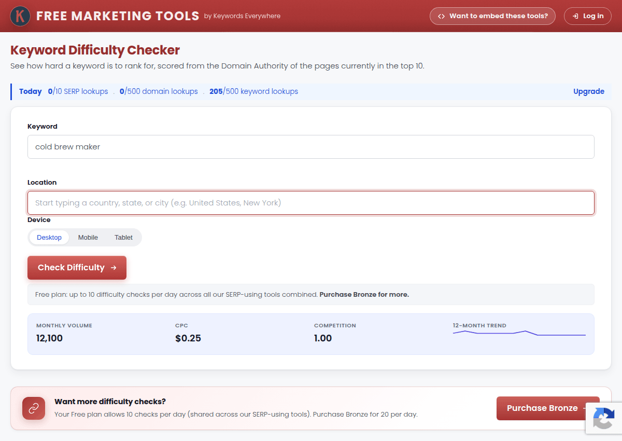This screenshot has height=441, width=622.
Task: Click the Purchase Bronze button
Action: click(x=548, y=408)
